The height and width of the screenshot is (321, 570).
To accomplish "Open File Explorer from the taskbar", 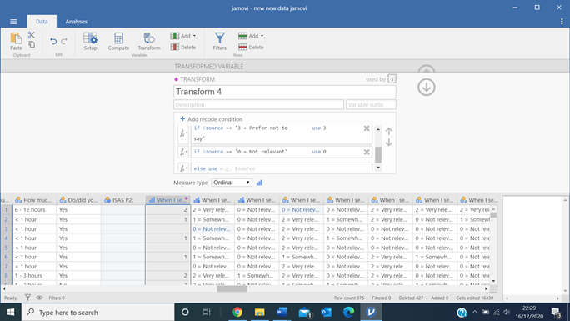I will click(259, 313).
